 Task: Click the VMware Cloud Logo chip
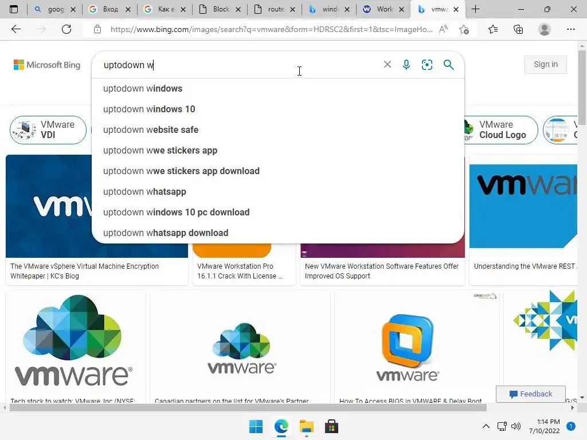[501, 130]
